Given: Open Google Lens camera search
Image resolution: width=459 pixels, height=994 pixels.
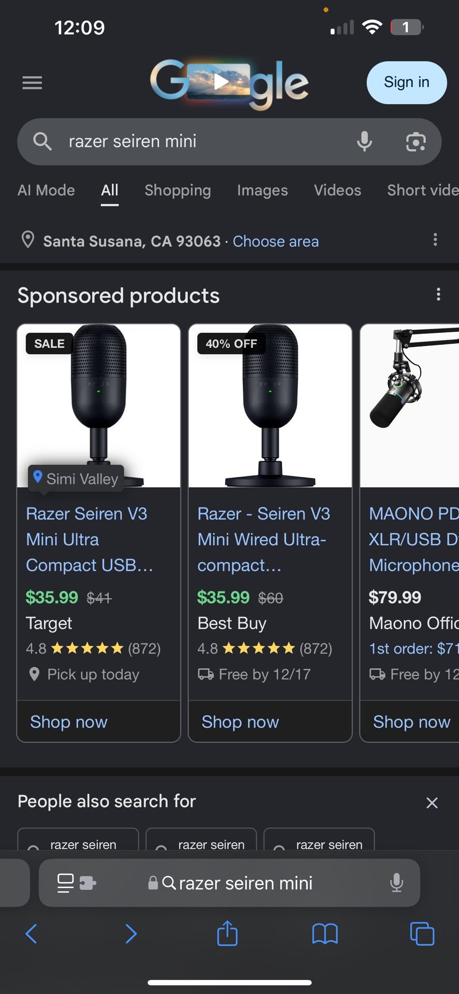Looking at the screenshot, I should (416, 141).
